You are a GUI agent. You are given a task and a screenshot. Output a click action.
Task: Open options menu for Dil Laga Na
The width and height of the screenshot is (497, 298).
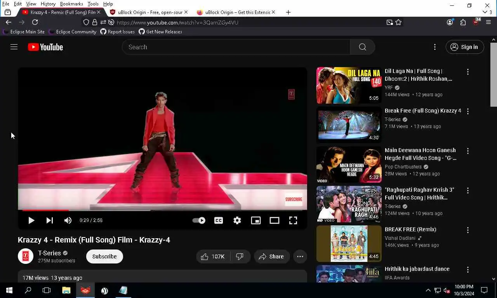coord(468,72)
